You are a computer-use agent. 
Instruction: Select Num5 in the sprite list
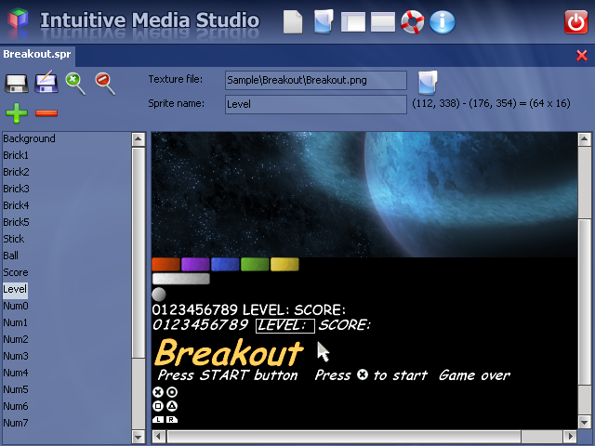click(x=16, y=389)
